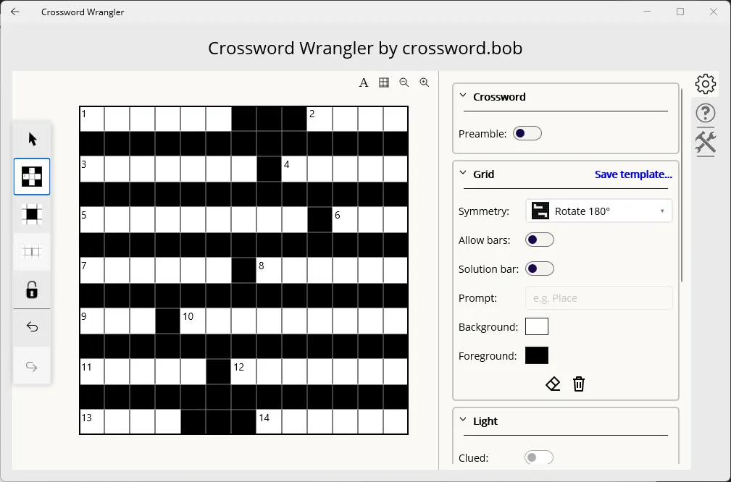731x482 pixels.
Task: Collapse the Grid section
Action: pyautogui.click(x=463, y=173)
